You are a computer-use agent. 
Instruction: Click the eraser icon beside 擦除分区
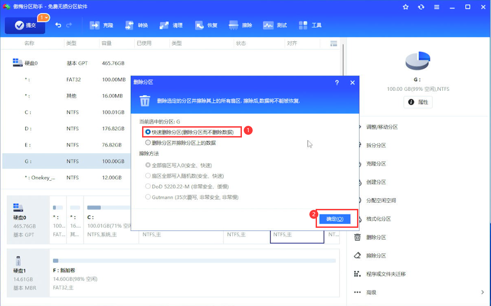[357, 256]
